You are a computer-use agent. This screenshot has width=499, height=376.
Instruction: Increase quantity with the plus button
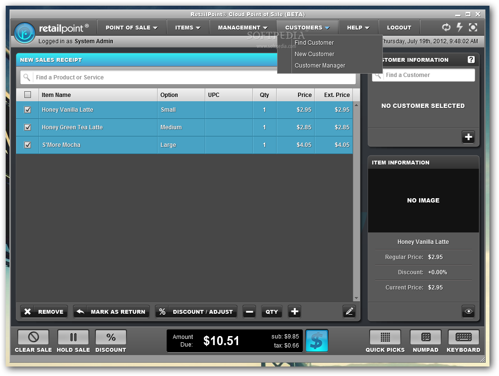(x=295, y=311)
